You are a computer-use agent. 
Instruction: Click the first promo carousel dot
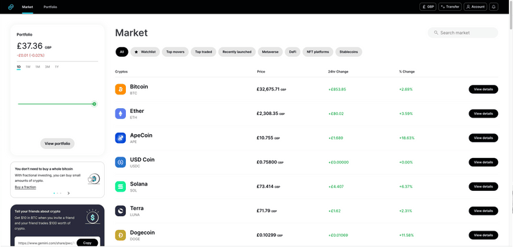(x=54, y=194)
